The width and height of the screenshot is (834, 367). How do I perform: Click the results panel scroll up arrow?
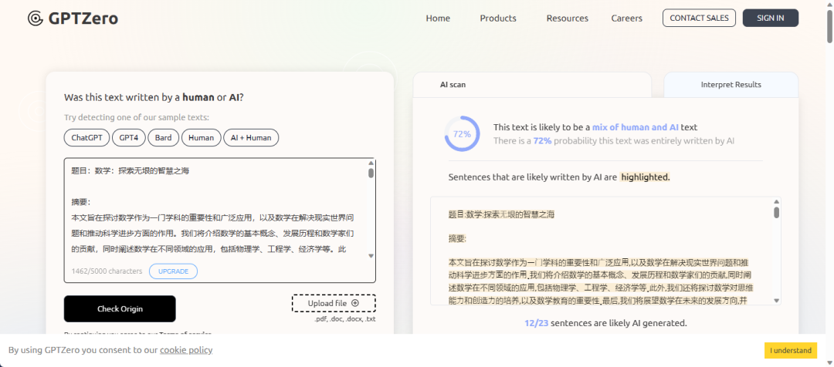click(x=777, y=202)
